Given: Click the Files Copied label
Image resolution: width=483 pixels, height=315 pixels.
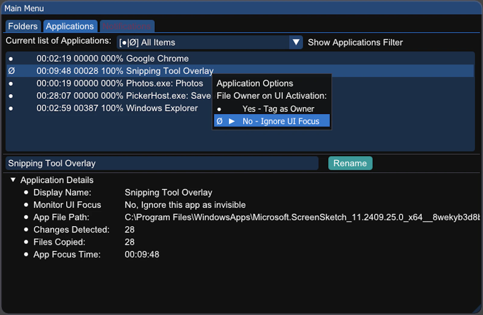Looking at the screenshot, I should pyautogui.click(x=59, y=242).
